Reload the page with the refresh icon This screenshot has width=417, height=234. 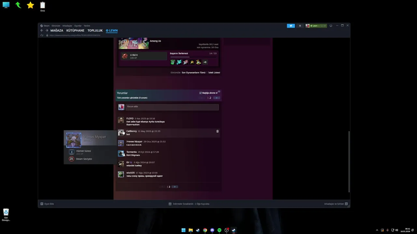42,35
